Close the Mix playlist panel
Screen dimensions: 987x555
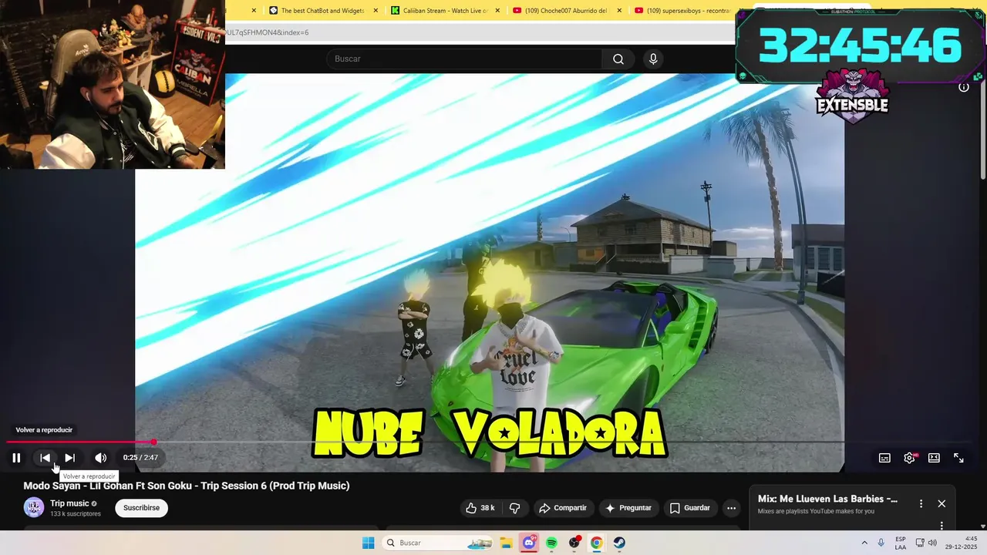pos(942,503)
